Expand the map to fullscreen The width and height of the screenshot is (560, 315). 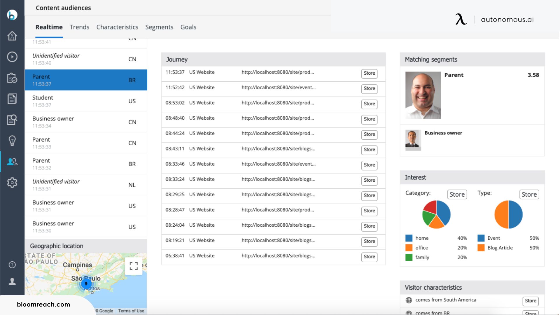(x=134, y=266)
